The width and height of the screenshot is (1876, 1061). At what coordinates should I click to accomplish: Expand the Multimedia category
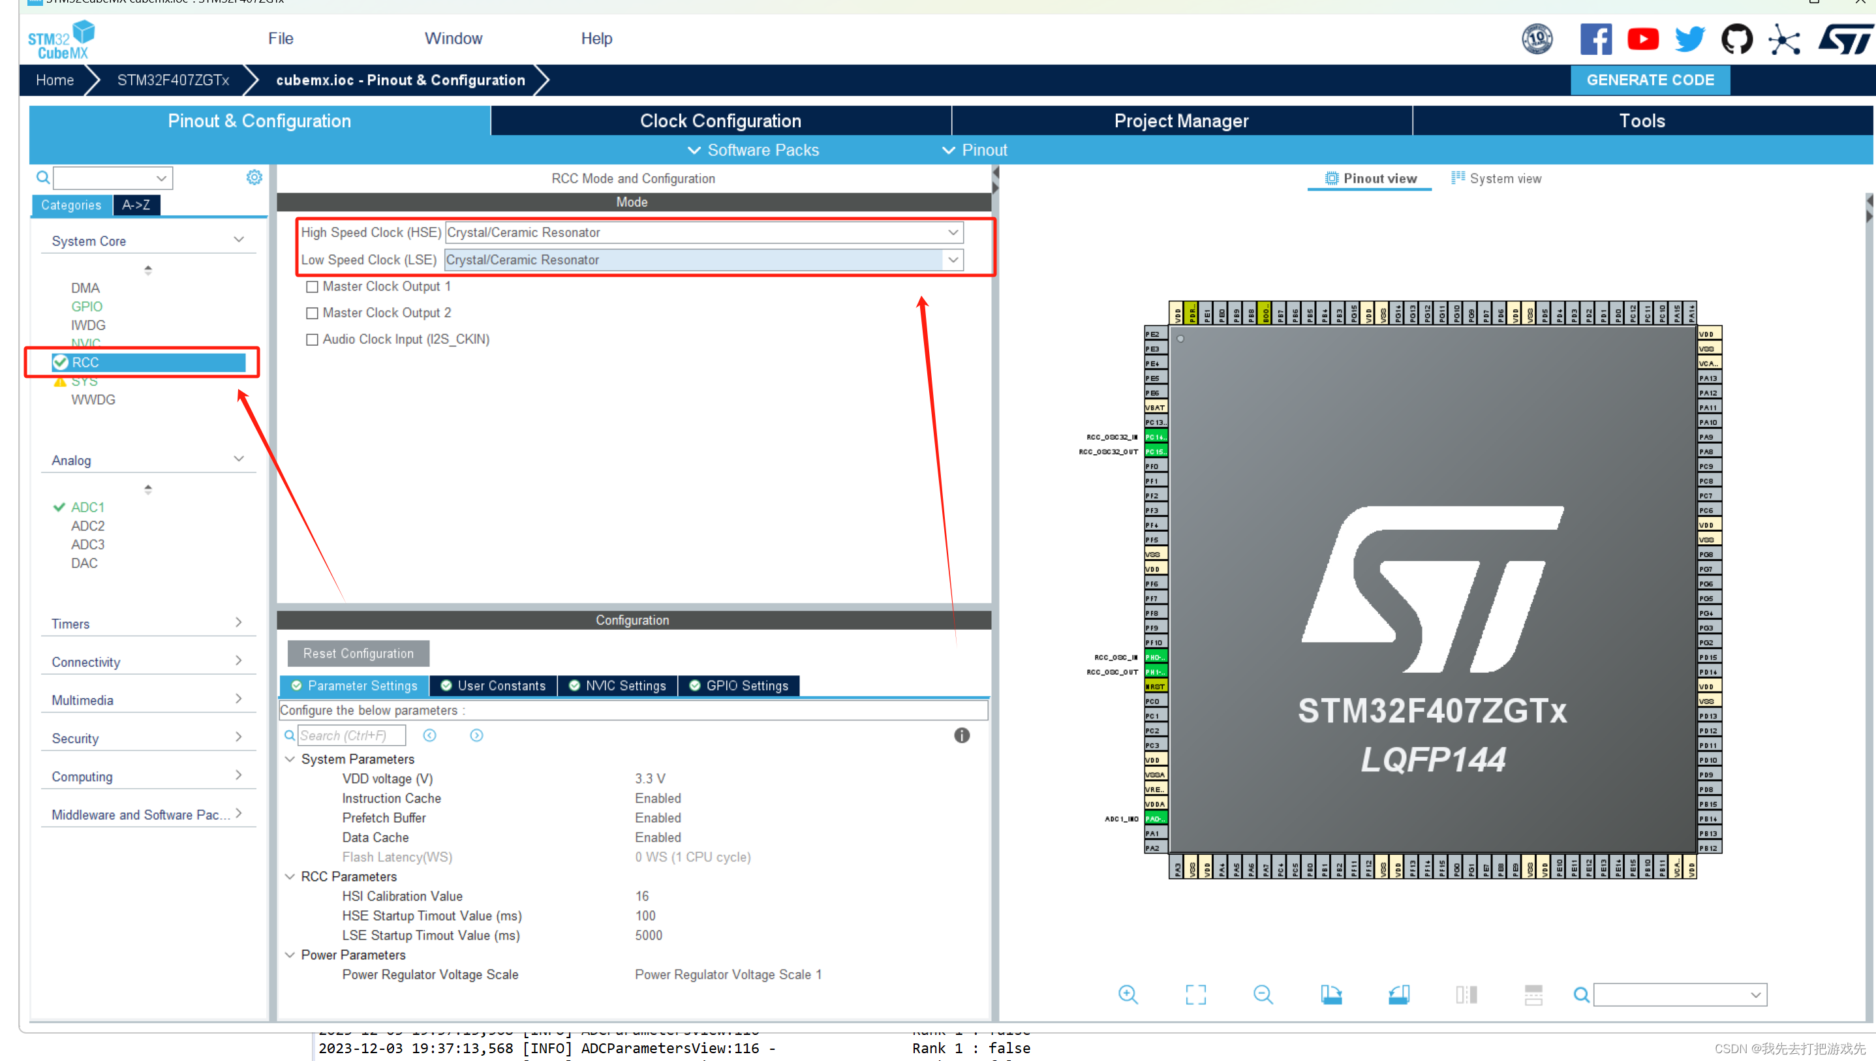point(238,699)
